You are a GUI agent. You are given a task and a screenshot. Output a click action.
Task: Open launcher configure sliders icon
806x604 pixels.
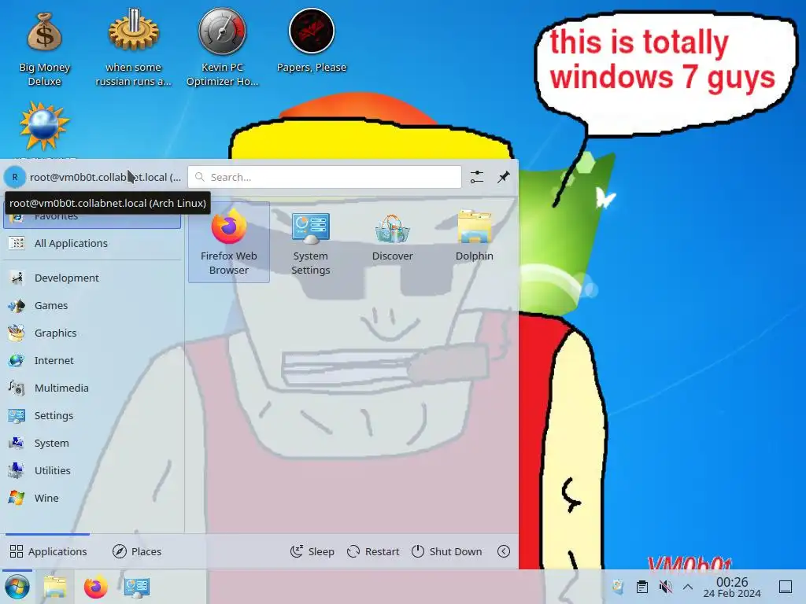477,177
